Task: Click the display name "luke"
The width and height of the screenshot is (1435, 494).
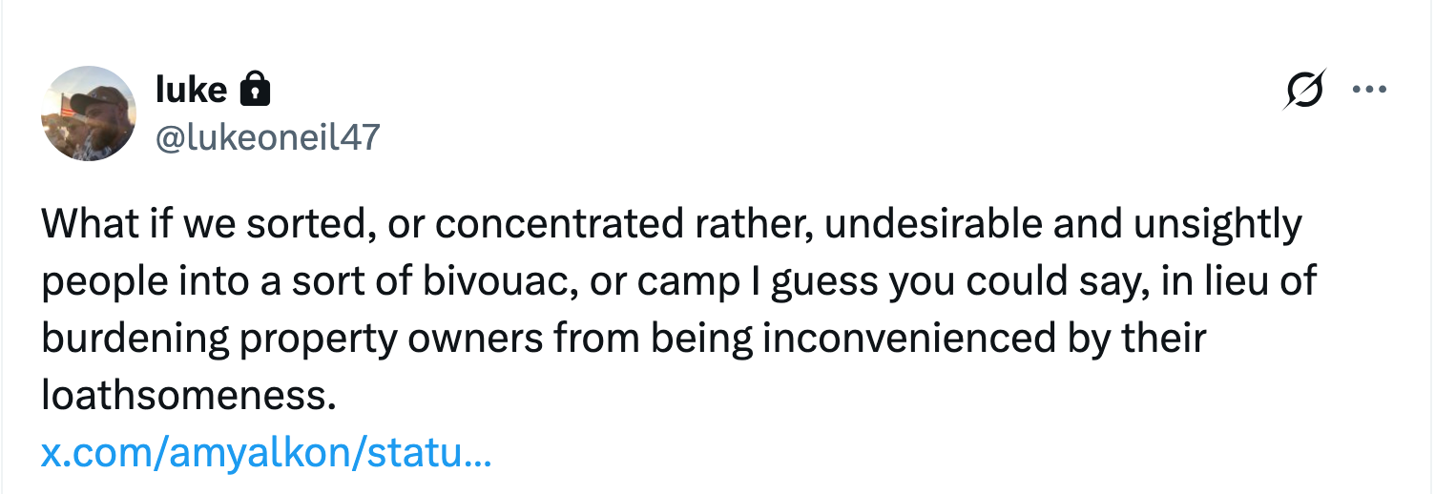Action: 190,91
